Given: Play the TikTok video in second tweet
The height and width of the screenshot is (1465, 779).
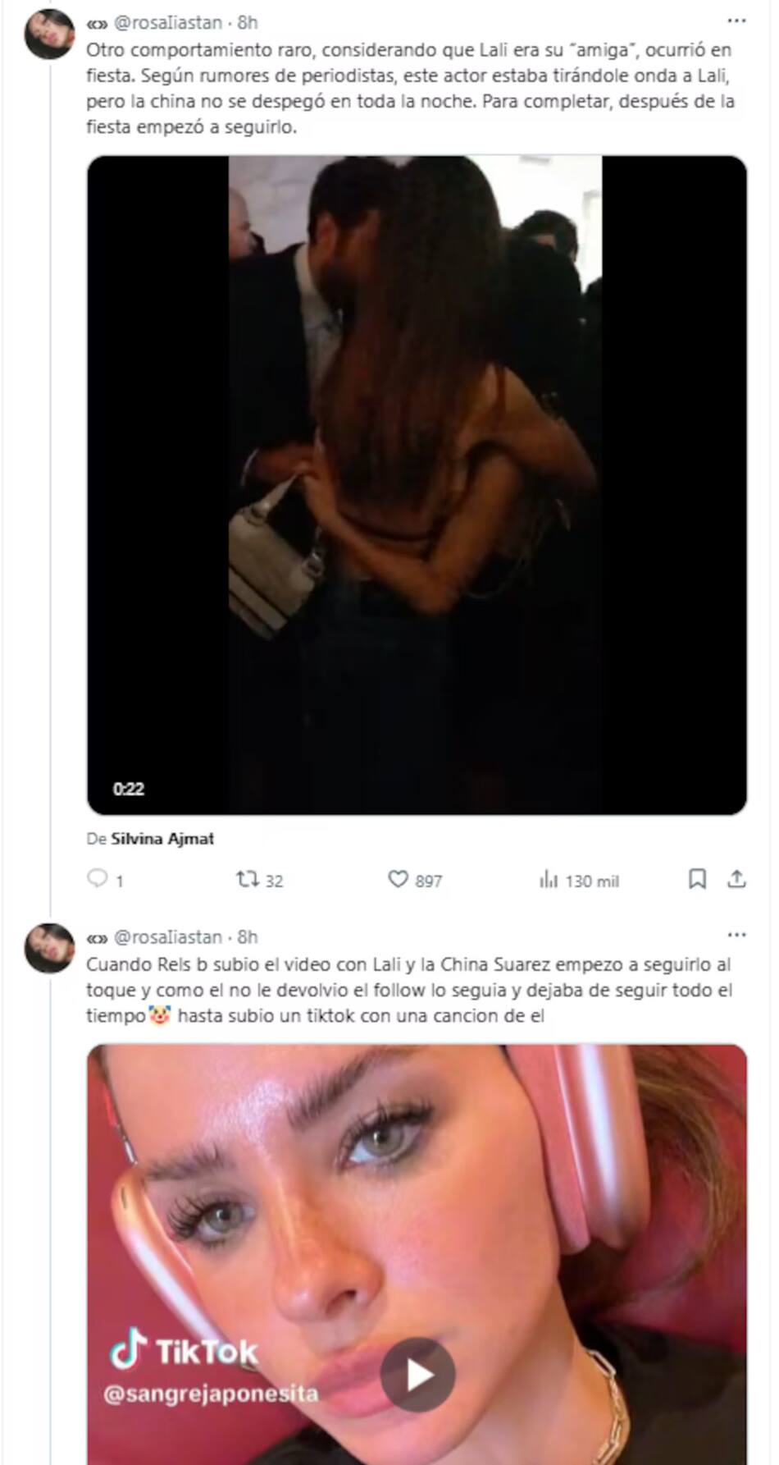Looking at the screenshot, I should [x=417, y=1375].
